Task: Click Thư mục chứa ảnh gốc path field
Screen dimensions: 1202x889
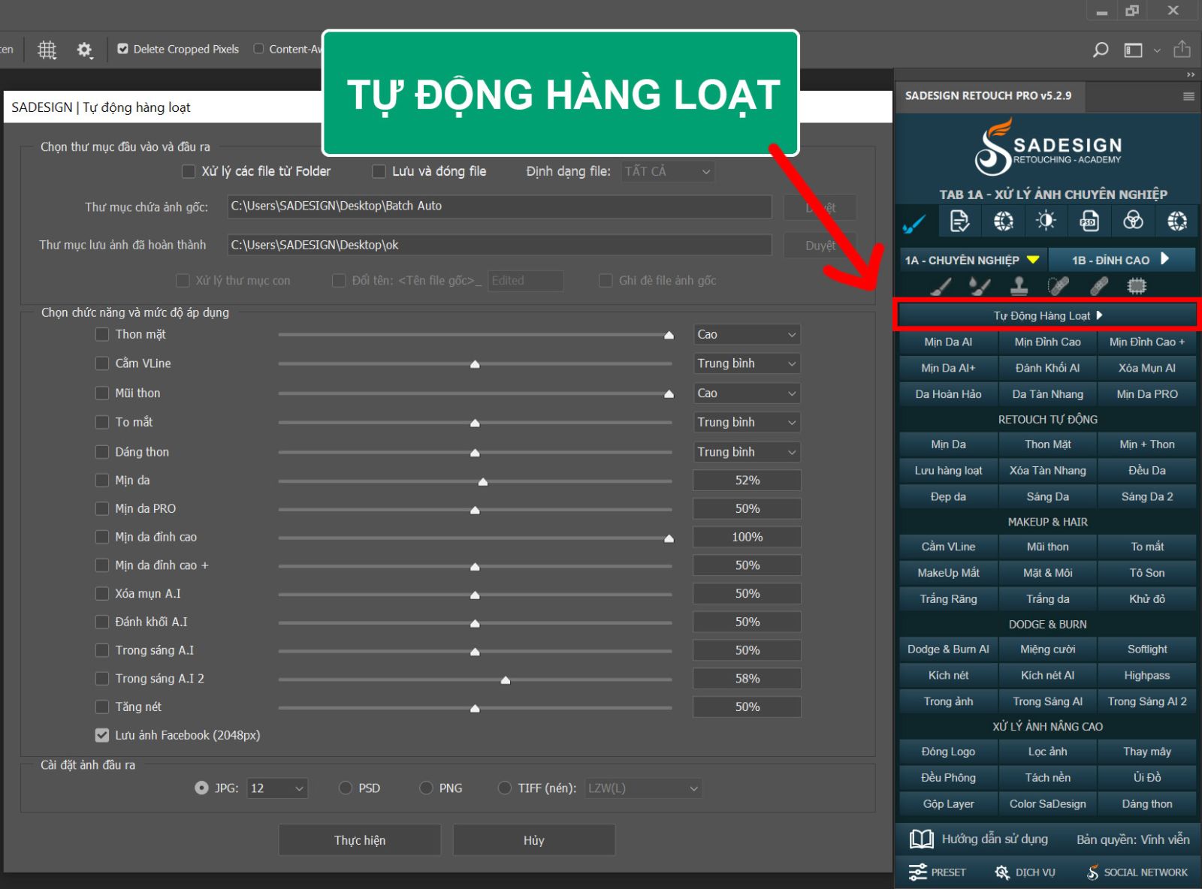Action: click(500, 206)
